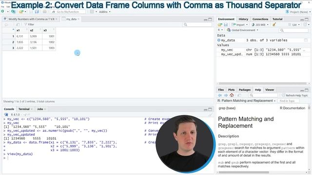Click the Refresh environment icon

[x=305, y=25]
